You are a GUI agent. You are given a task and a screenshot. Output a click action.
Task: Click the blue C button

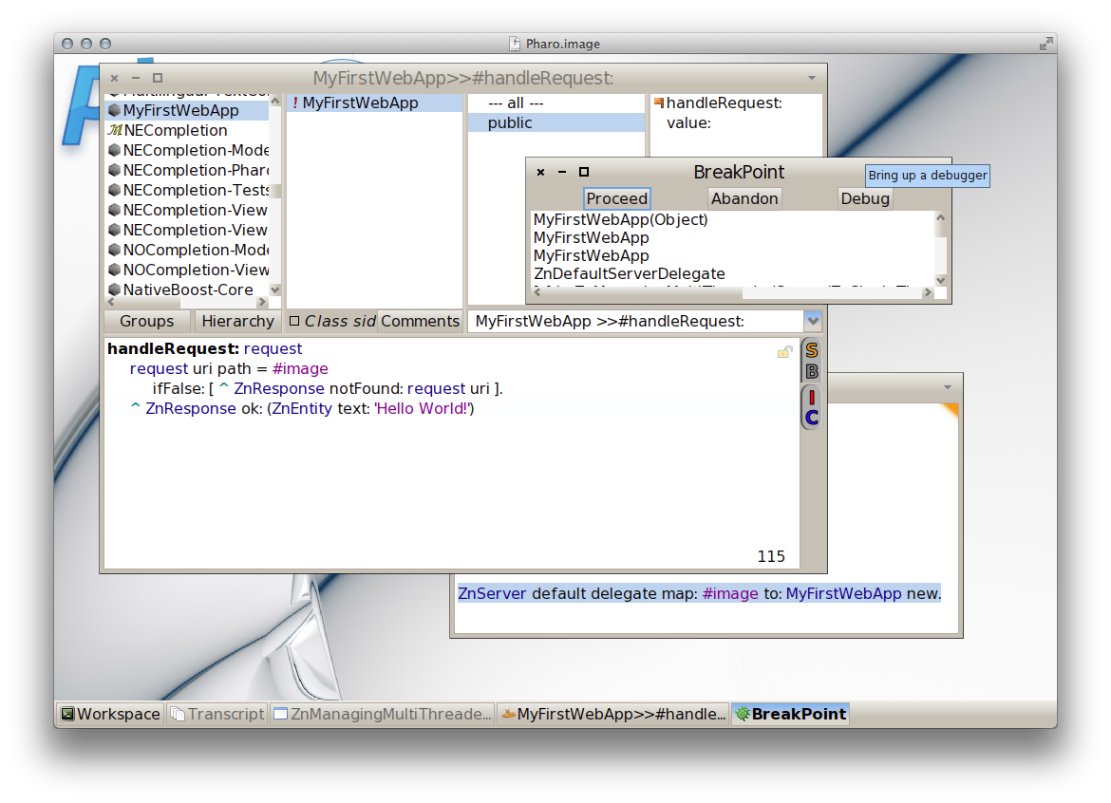[x=811, y=418]
